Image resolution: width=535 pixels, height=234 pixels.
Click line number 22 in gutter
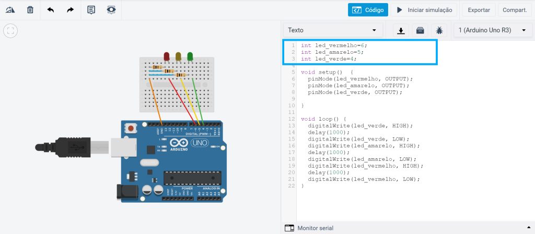point(292,186)
